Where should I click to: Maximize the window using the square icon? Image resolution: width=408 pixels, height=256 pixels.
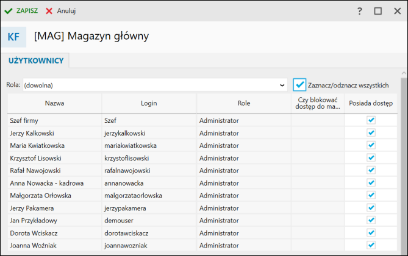(378, 11)
